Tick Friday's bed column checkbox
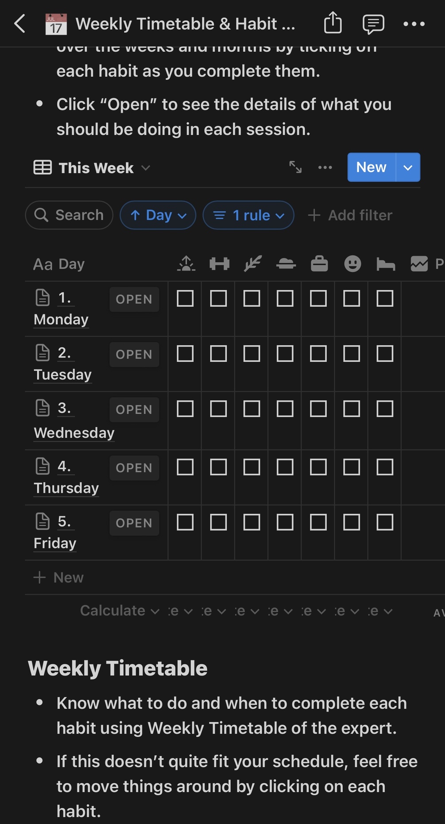The width and height of the screenshot is (445, 824). coord(385,522)
